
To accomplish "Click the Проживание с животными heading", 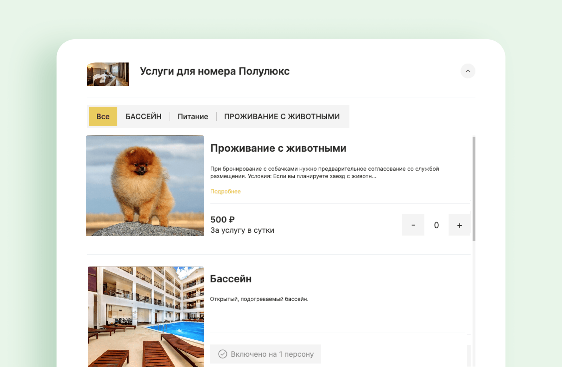I will [x=278, y=148].
